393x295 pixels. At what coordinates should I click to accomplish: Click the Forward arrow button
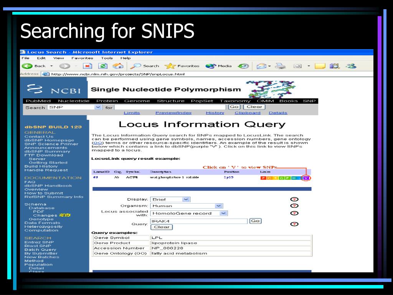(64, 66)
